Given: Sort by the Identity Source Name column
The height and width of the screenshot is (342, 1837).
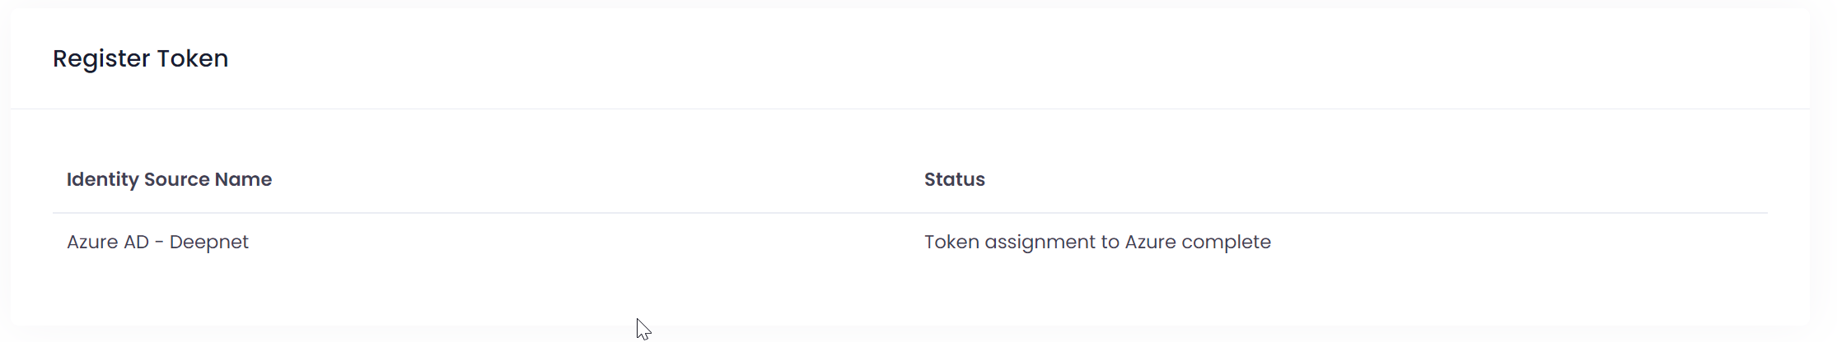Looking at the screenshot, I should pyautogui.click(x=169, y=179).
